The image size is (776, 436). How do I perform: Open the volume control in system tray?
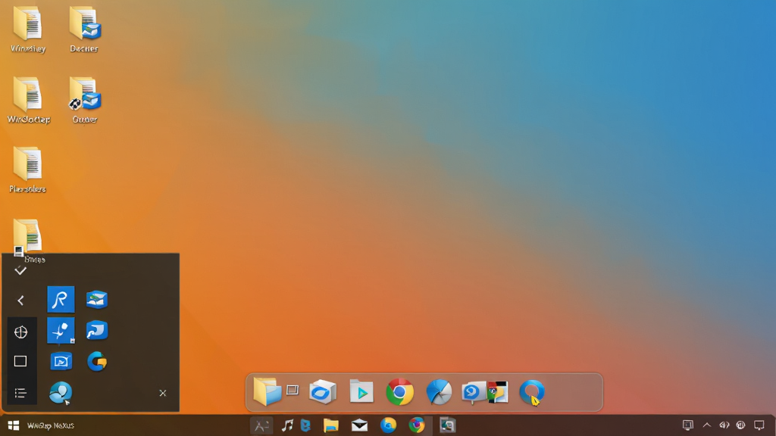coord(724,425)
